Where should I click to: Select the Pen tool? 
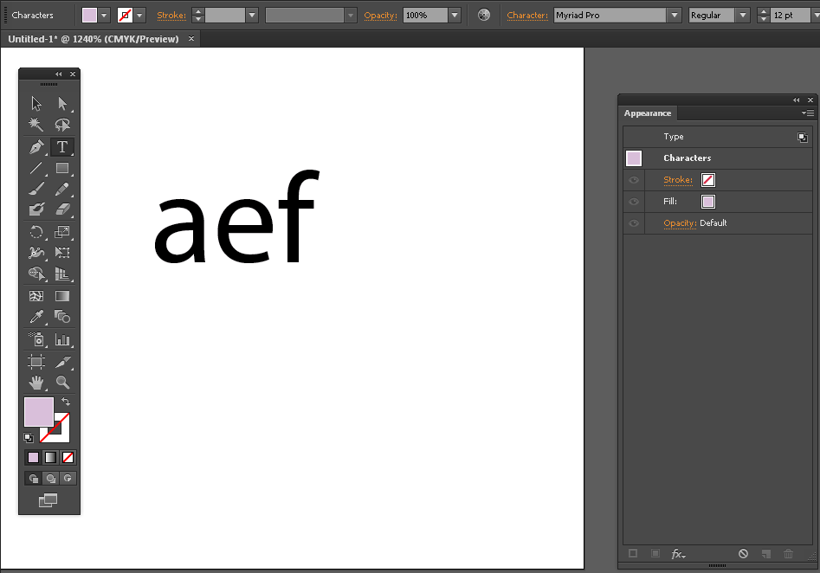click(36, 147)
